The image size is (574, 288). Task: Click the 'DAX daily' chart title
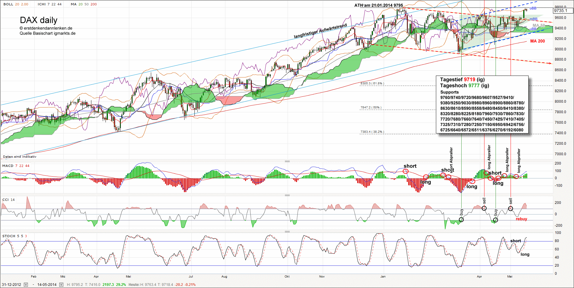pyautogui.click(x=38, y=20)
